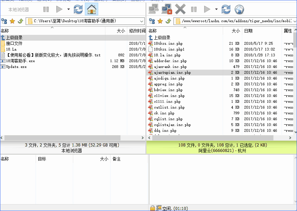Expand the local path dropdown
Image resolution: width=297 pixels, height=211 pixels.
[x=142, y=21]
